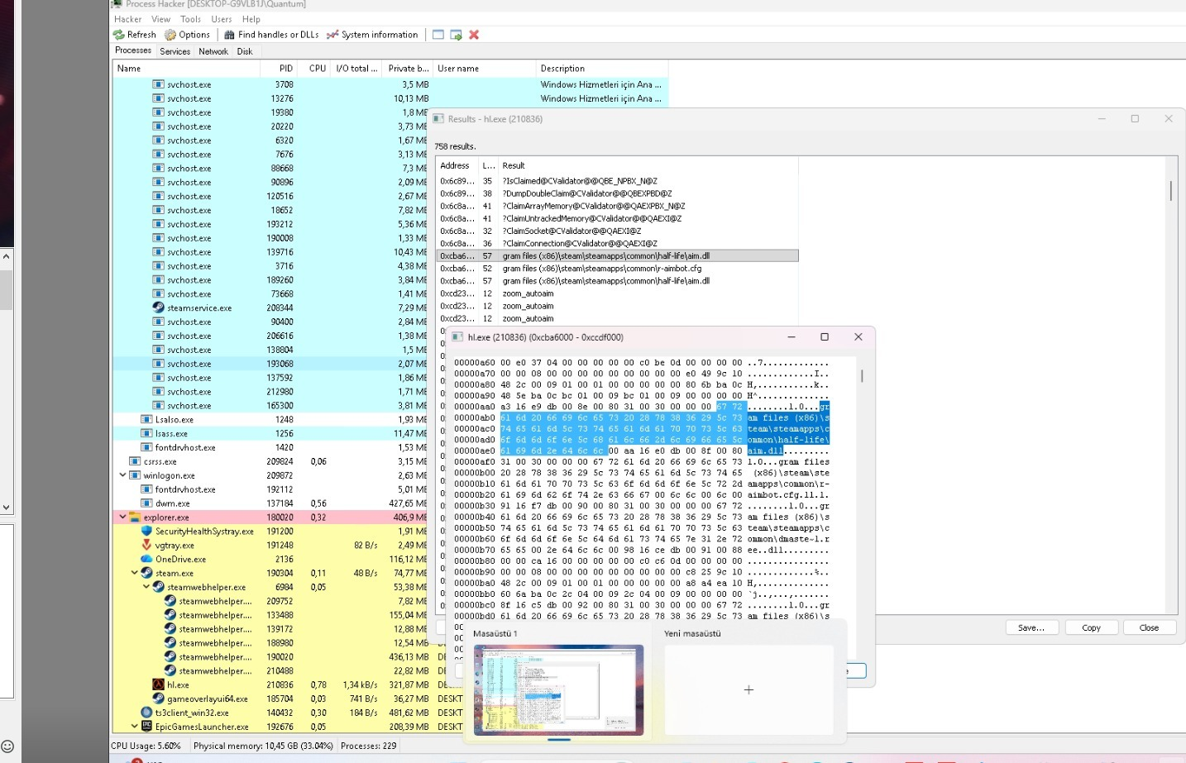Click Copy in the Results window
1186x763 pixels.
(x=1092, y=627)
